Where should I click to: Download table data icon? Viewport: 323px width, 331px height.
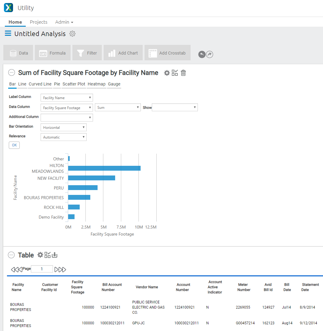point(55,255)
